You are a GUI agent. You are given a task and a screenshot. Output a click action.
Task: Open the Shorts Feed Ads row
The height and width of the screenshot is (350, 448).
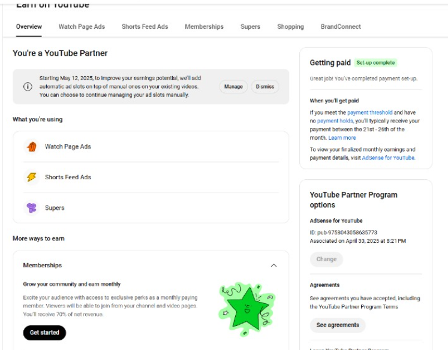tap(151, 177)
